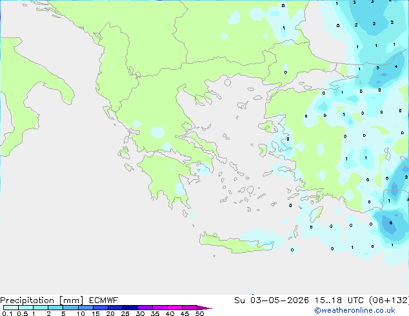Viewport: 409px width, 316px height.
Task: Click the purple arrow above 50 legend
Action: [x=204, y=308]
